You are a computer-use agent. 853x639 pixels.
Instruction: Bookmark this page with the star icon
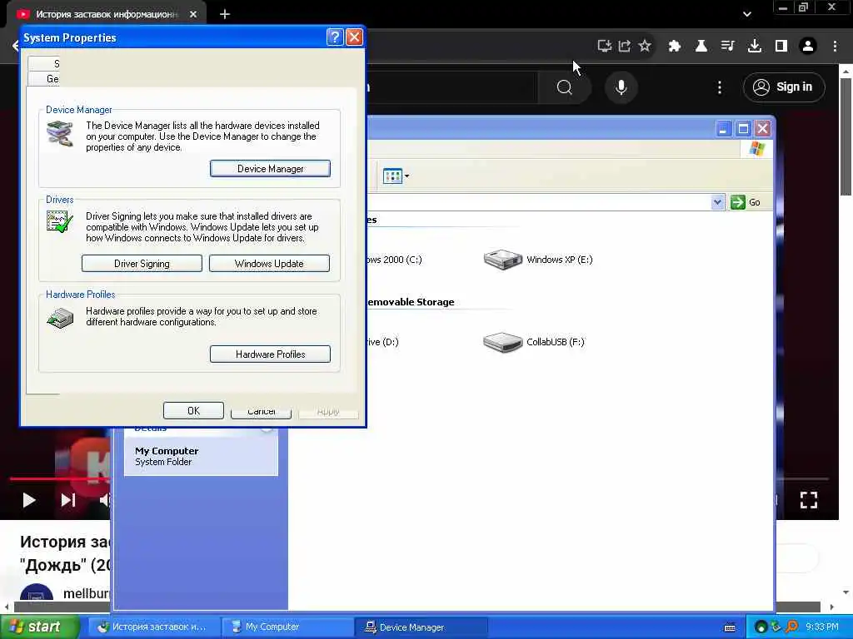point(645,46)
